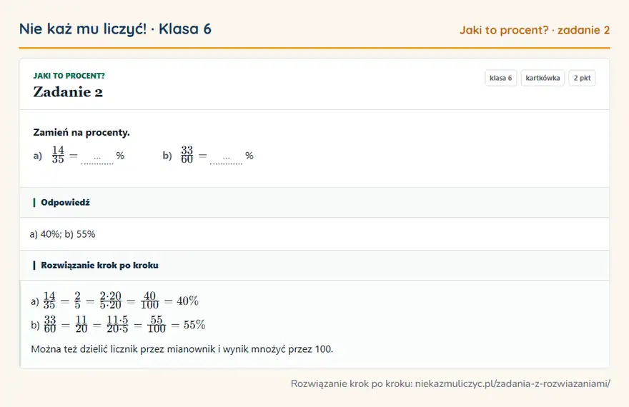
Task: Click the solution step ending in 40%
Action: coord(115,301)
